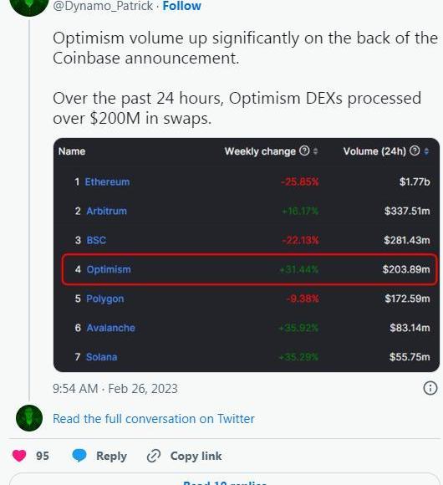Viewport: 443px width, 485px height.
Task: Sort by Weekly change arrows
Action: coord(315,151)
